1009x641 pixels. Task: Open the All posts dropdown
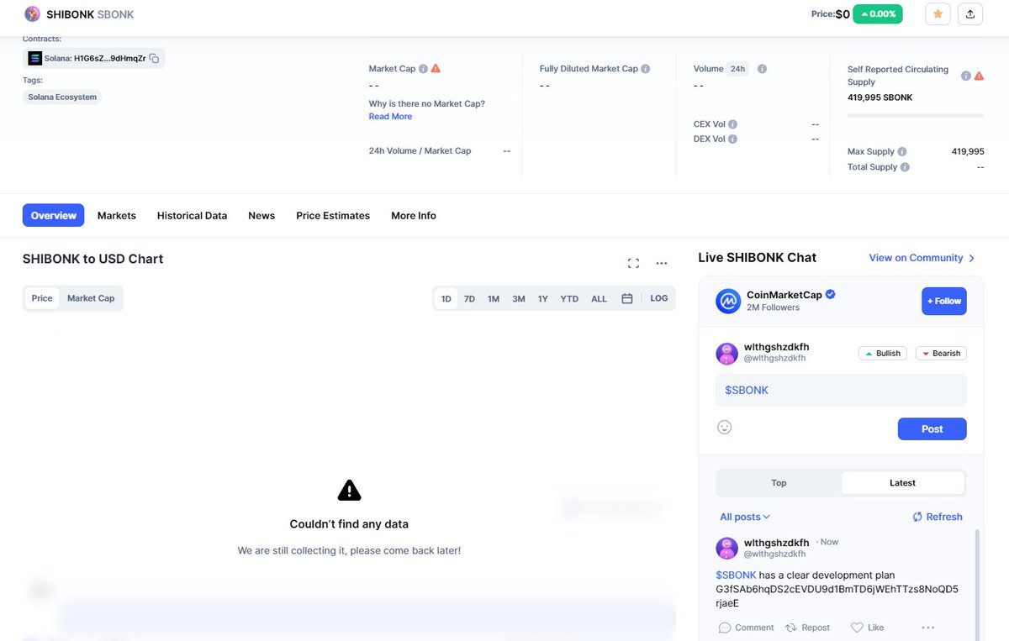[745, 517]
